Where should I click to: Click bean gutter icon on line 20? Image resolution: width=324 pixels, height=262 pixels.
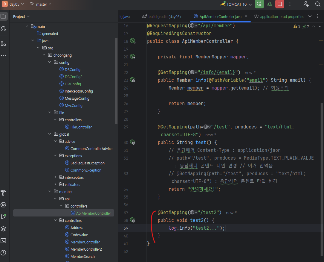point(133,57)
